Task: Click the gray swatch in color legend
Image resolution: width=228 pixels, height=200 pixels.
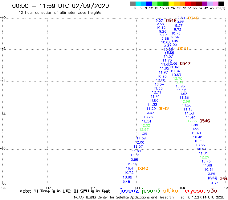Action: [x=133, y=4]
